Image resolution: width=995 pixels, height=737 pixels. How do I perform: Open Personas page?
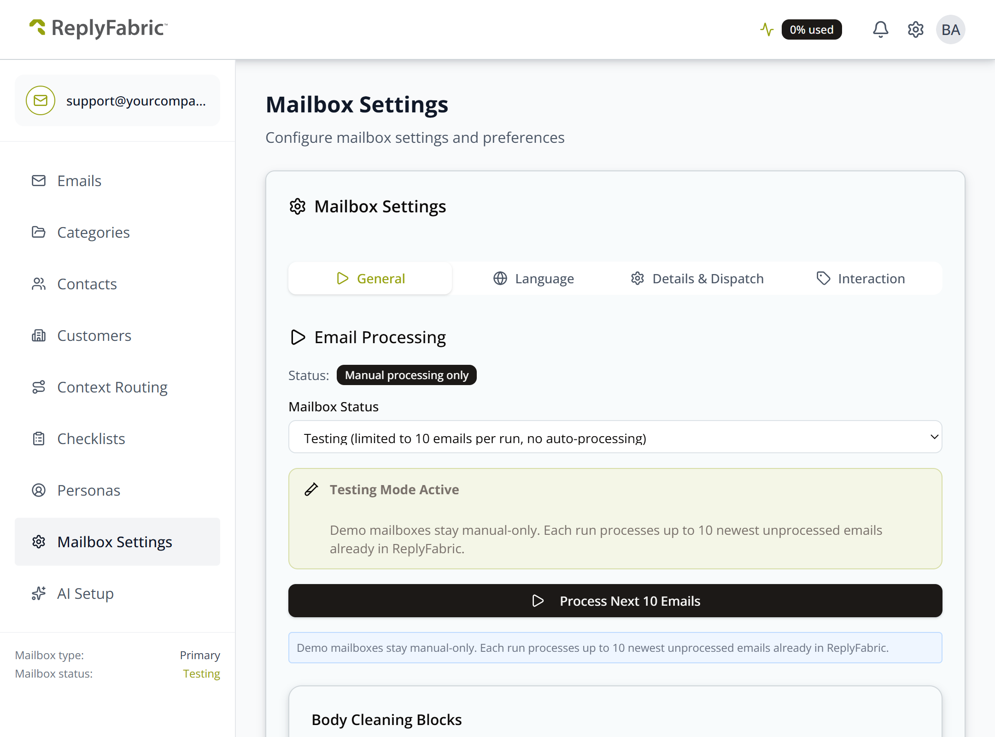117,490
